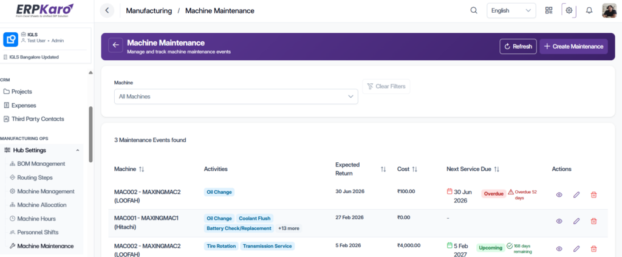
Task: Click the 3 Maintenance Events found text
Action: click(150, 140)
